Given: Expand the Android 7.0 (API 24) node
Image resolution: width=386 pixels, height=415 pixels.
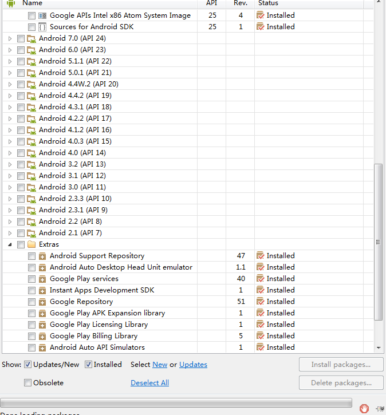Looking at the screenshot, I should pos(10,39).
